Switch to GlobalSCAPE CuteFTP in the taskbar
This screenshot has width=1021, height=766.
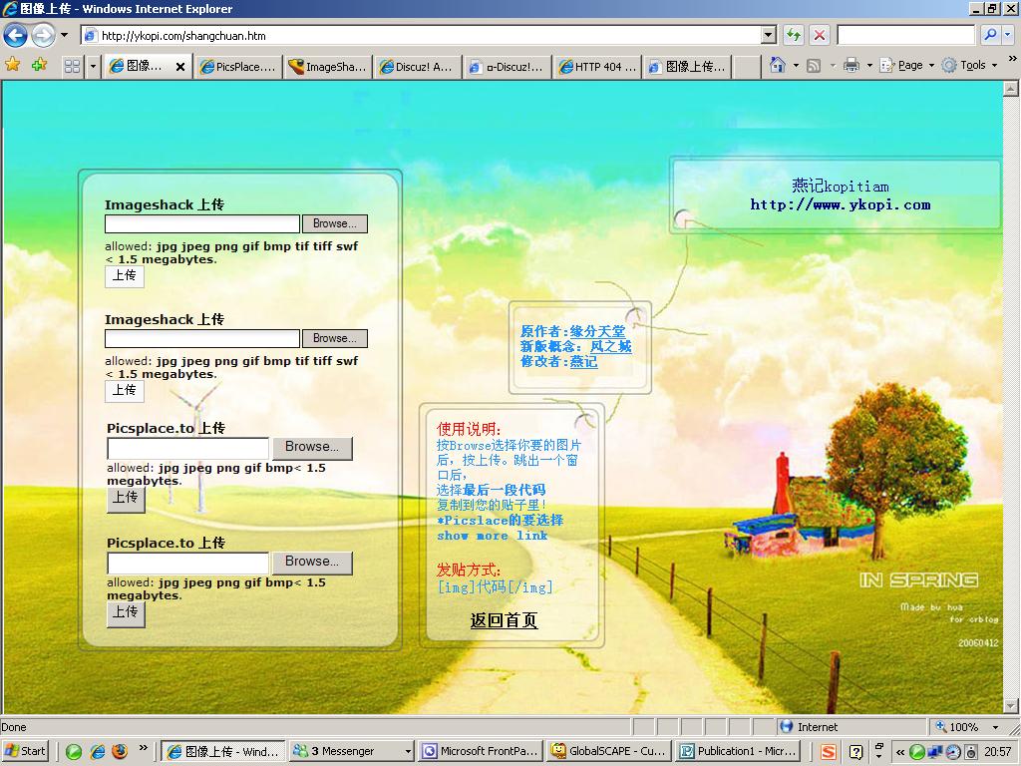(609, 751)
